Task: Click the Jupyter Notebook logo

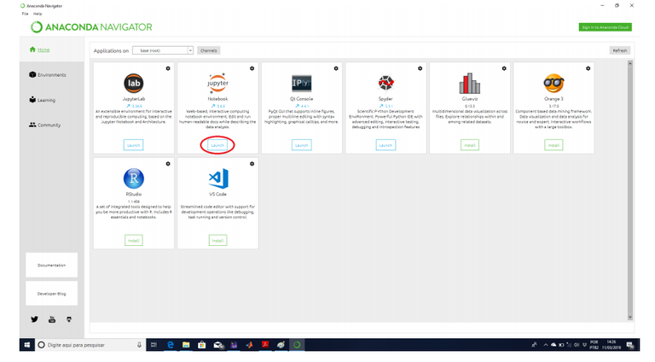Action: (x=217, y=82)
